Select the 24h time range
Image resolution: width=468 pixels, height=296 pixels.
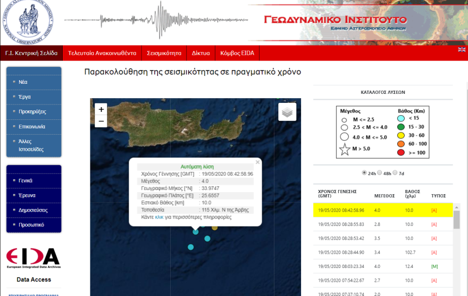click(x=364, y=173)
